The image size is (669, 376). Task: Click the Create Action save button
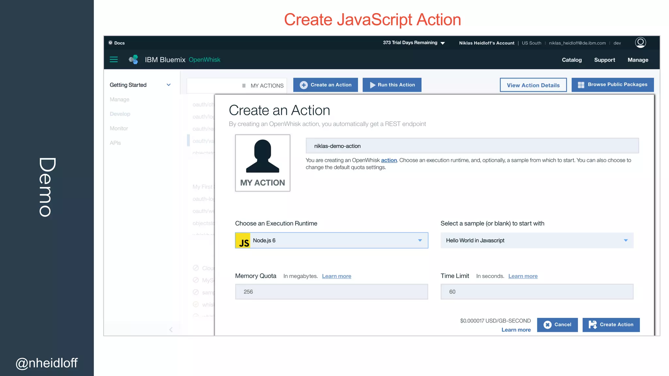[x=611, y=325]
